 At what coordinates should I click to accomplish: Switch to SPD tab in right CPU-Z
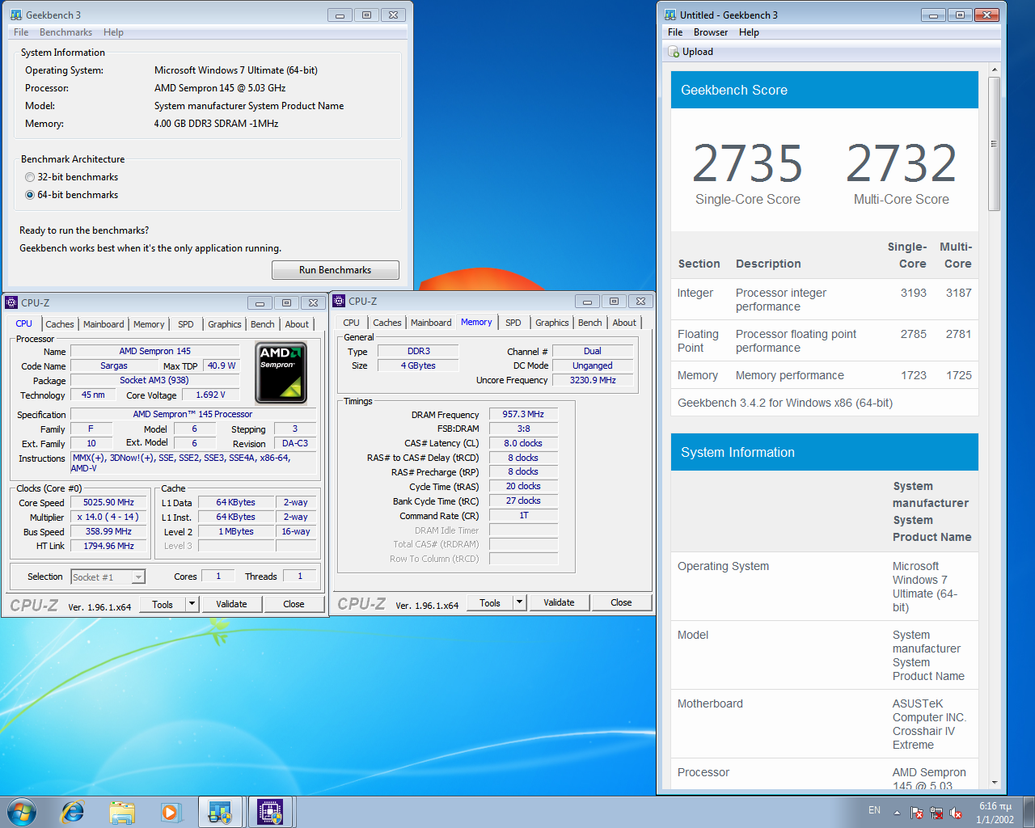[x=513, y=323]
